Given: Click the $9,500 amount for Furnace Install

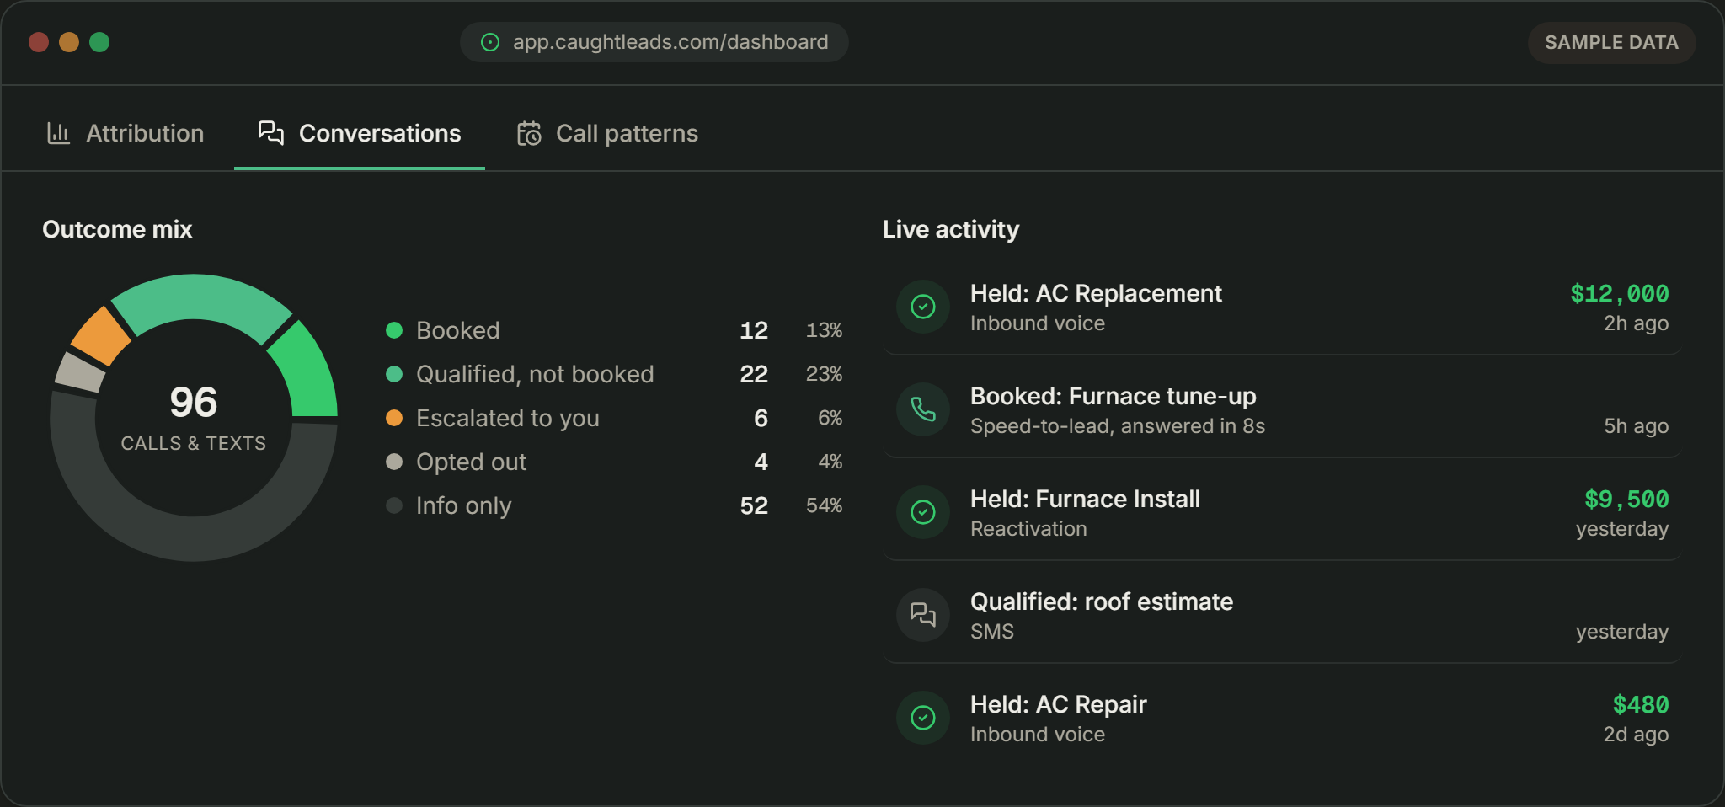Looking at the screenshot, I should [1626, 499].
